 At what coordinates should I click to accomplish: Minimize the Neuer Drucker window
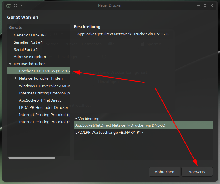198,5
